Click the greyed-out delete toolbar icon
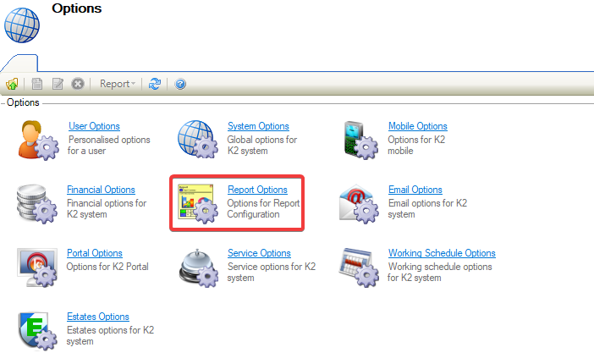 [x=78, y=84]
